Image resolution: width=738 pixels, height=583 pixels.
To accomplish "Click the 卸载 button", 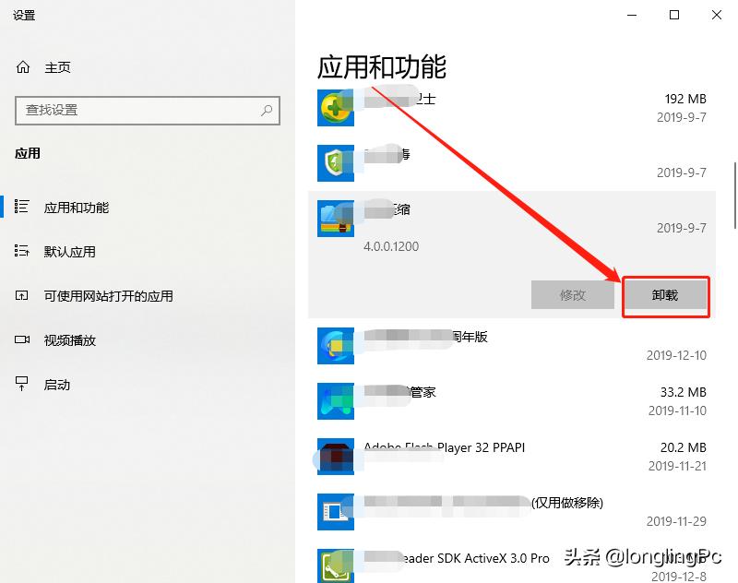I will [666, 295].
